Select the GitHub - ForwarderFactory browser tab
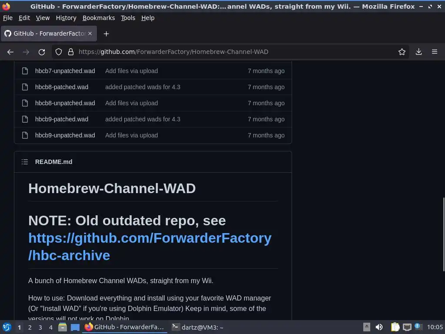Screen dimensions: 445x334 click(49, 33)
